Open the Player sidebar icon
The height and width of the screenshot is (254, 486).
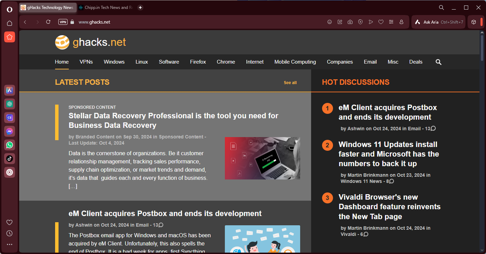10,172
